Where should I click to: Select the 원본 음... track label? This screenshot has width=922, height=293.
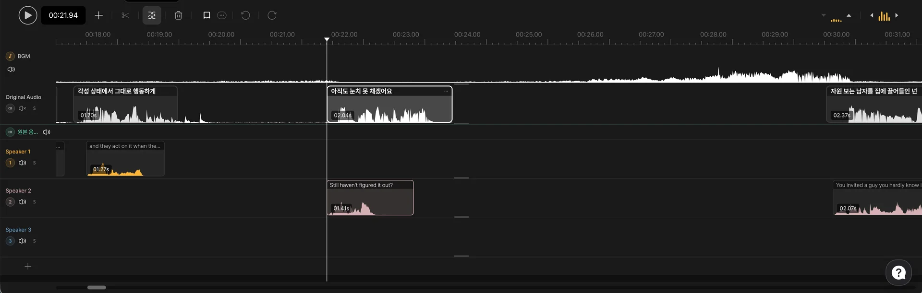[x=27, y=132]
